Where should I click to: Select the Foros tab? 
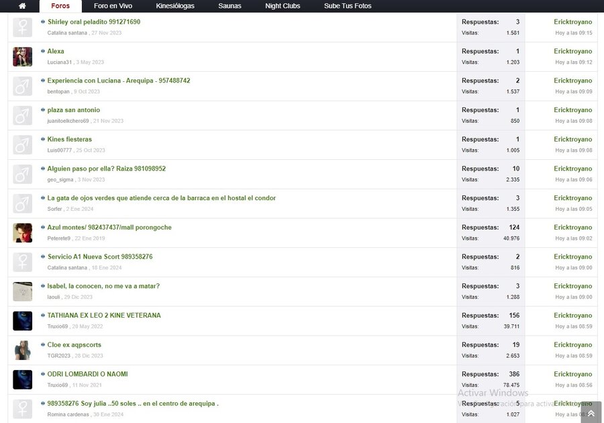(60, 6)
